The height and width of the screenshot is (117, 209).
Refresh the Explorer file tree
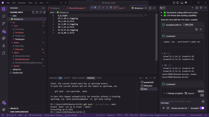[x=41, y=12]
